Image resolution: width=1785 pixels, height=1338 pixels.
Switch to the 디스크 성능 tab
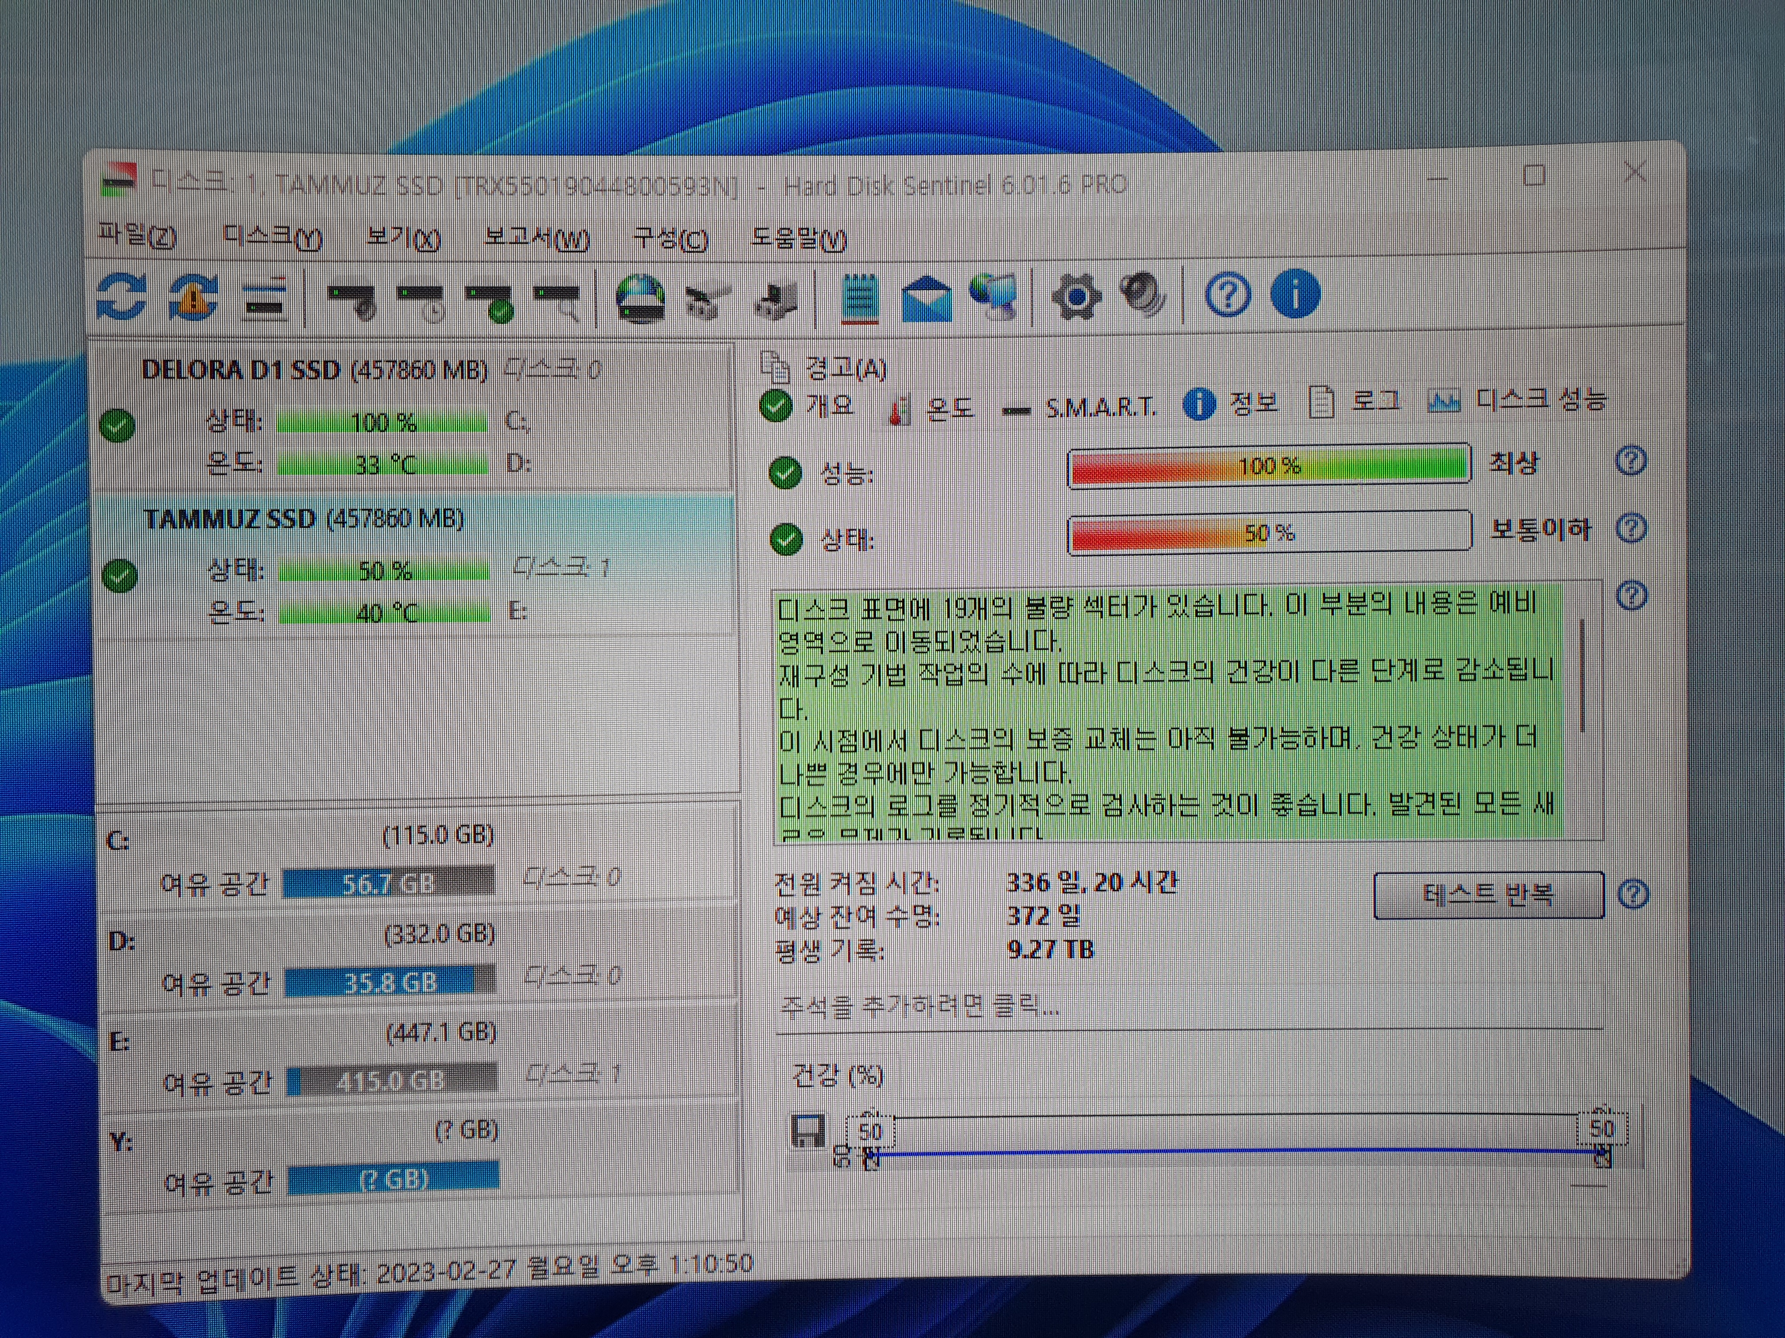[1517, 399]
